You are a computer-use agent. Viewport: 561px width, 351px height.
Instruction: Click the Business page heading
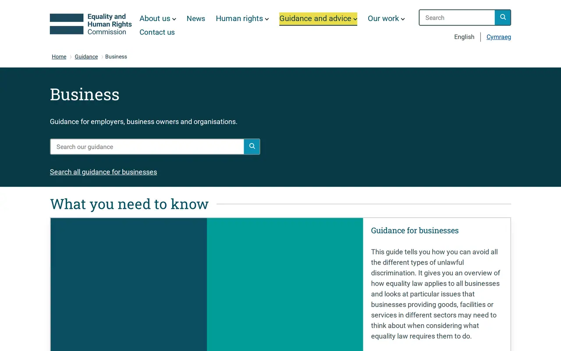click(85, 94)
